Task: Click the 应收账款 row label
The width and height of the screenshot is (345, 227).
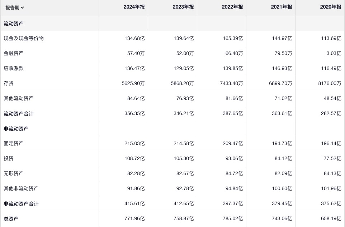Action: coord(14,68)
